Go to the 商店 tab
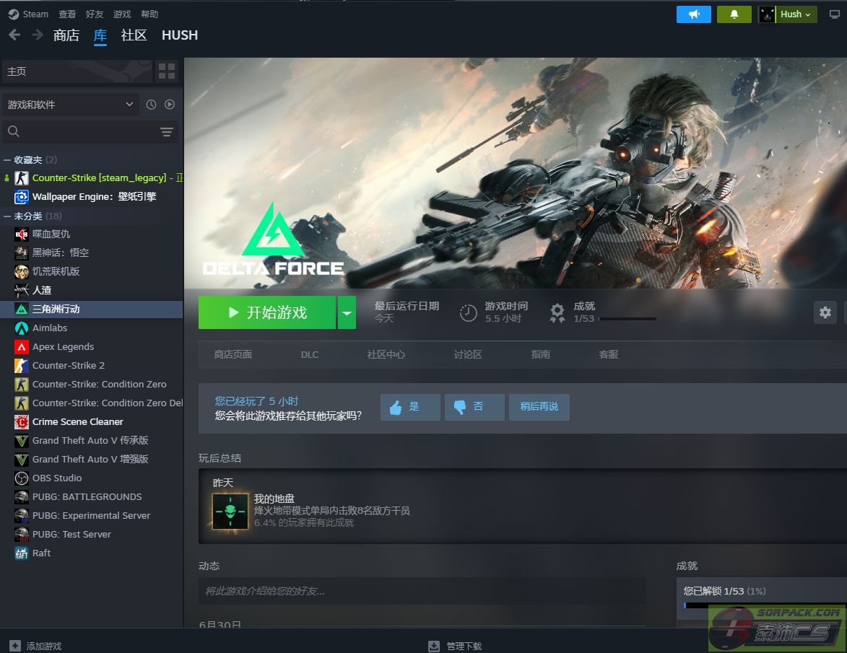The image size is (847, 653). [66, 35]
